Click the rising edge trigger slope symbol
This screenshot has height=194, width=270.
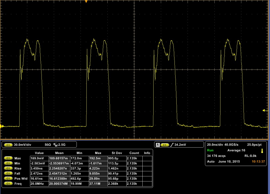point(172,145)
